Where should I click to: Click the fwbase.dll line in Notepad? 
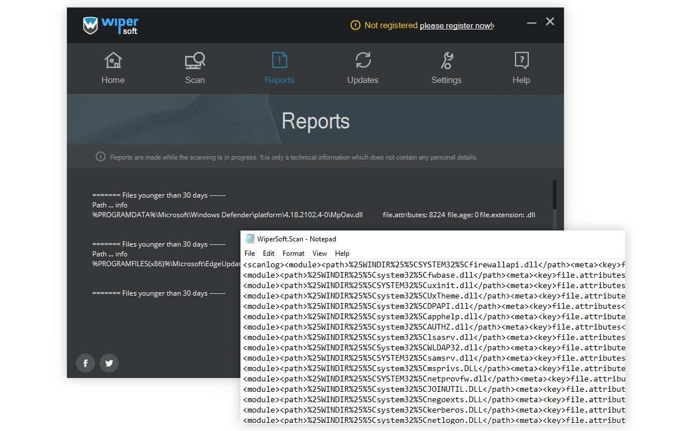point(434,275)
